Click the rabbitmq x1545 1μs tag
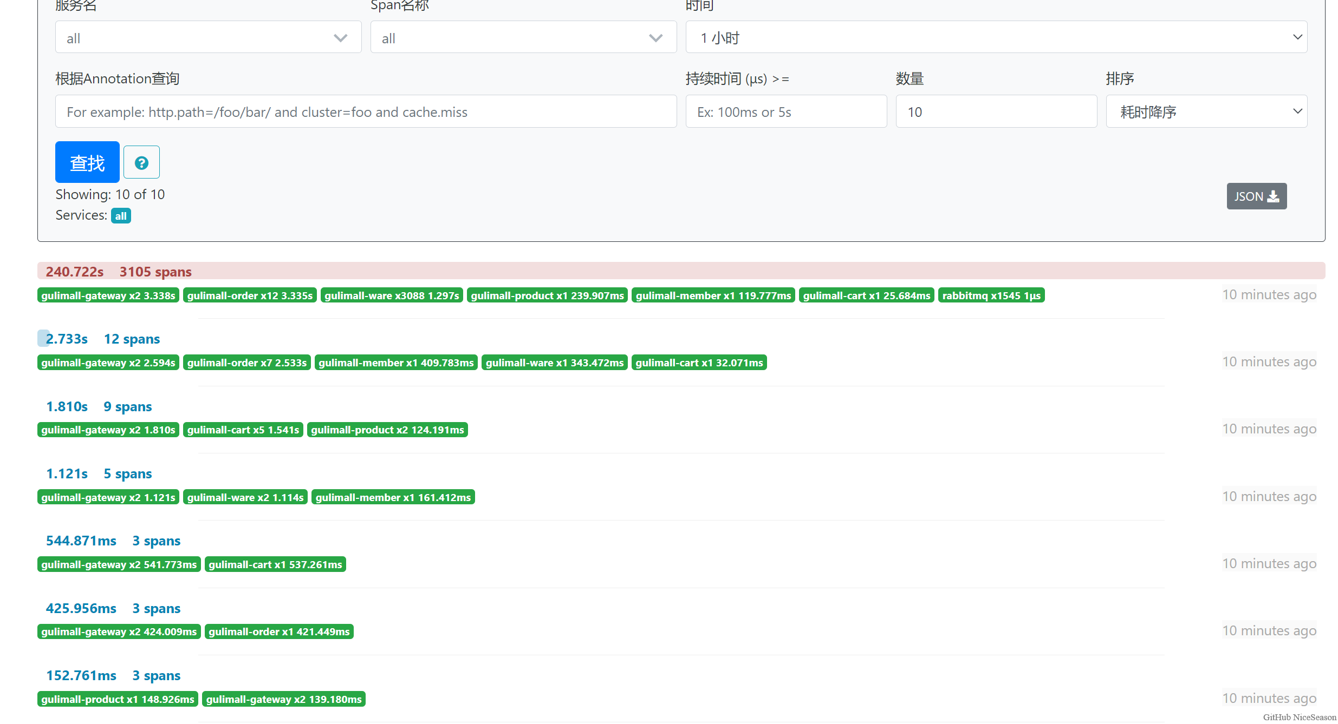Screen dimensions: 1338x724 point(991,295)
